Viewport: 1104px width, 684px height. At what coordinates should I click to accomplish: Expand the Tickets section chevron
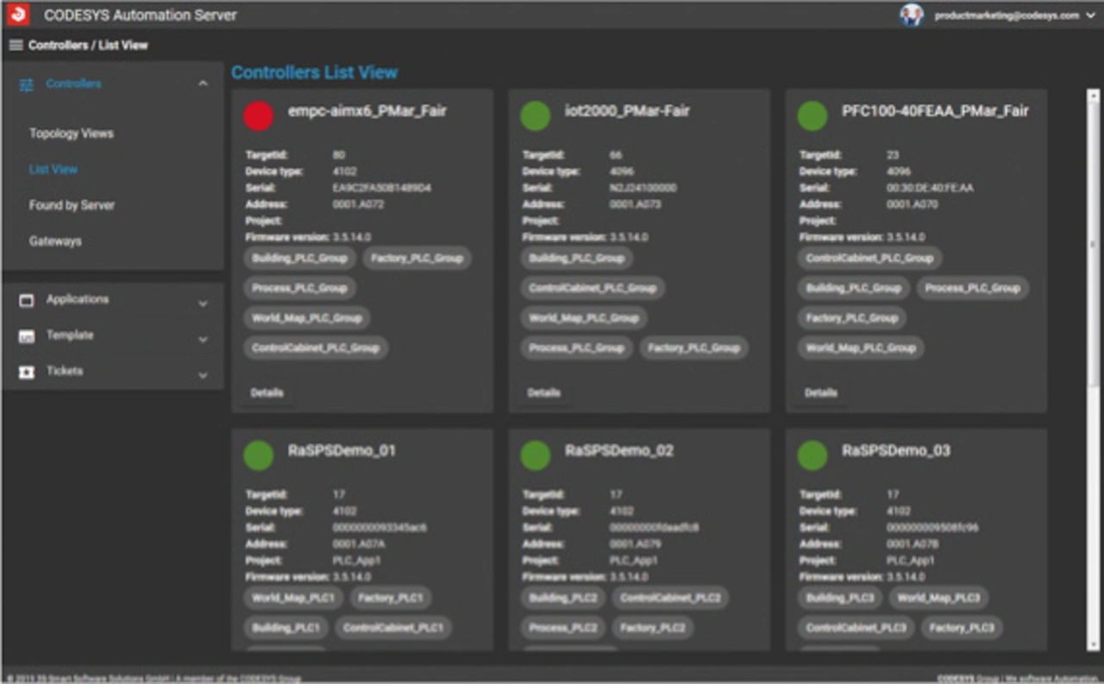(x=203, y=375)
